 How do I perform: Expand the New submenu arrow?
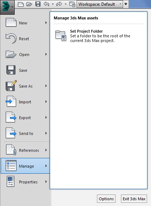pos(46,23)
